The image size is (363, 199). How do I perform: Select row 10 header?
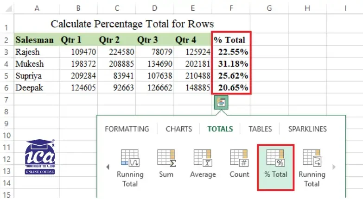(x=6, y=135)
